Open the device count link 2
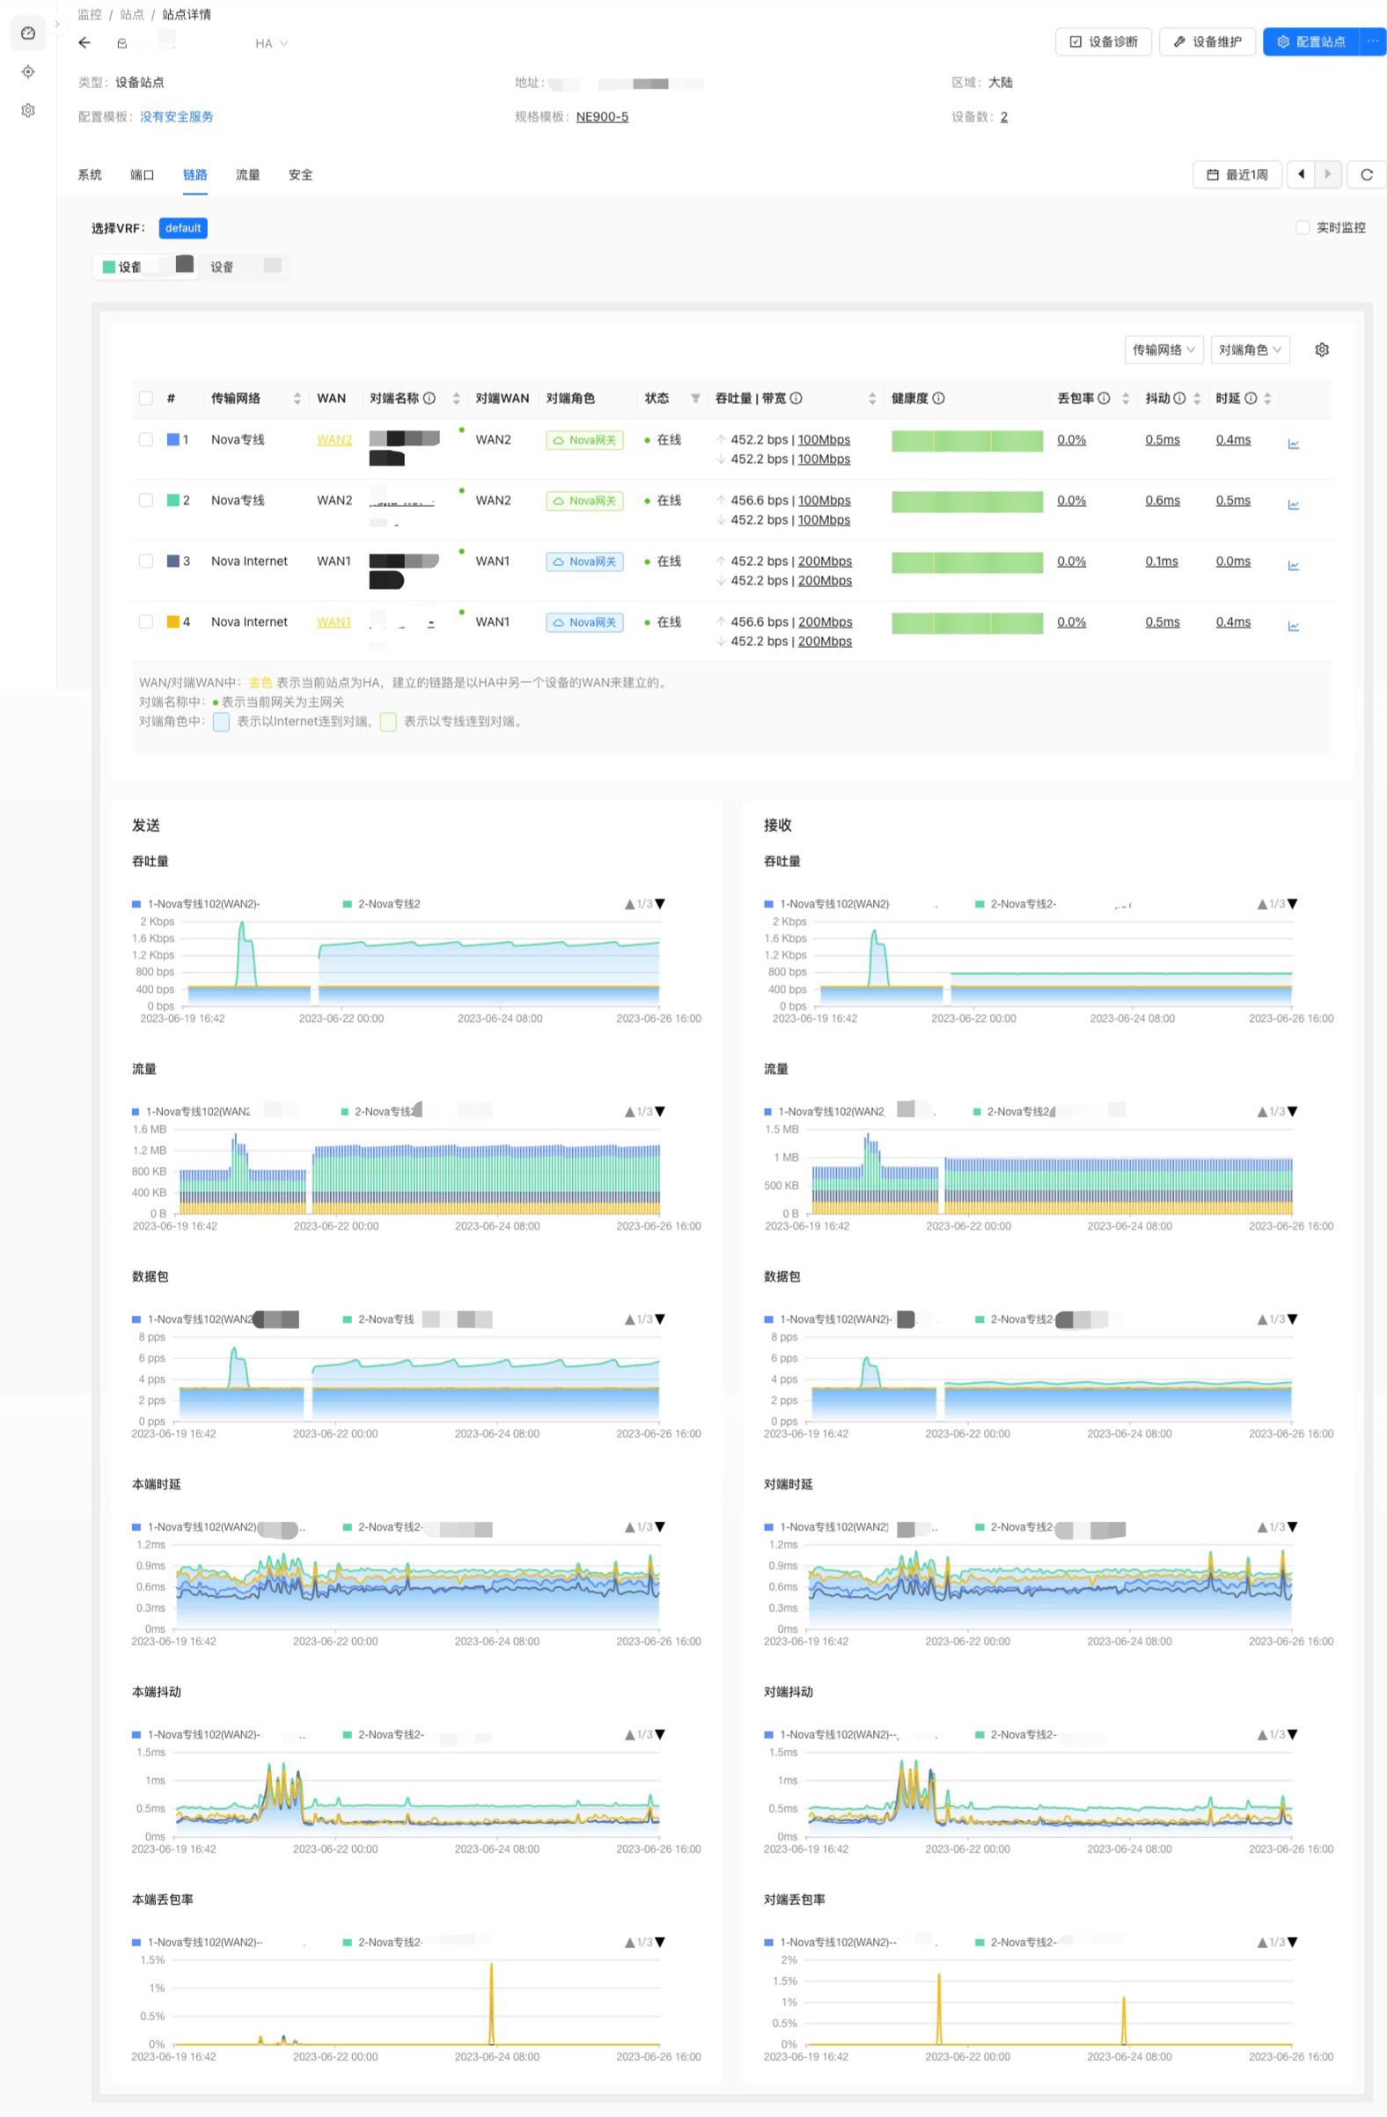Screen dimensions: 1387x2117 [x=1004, y=116]
